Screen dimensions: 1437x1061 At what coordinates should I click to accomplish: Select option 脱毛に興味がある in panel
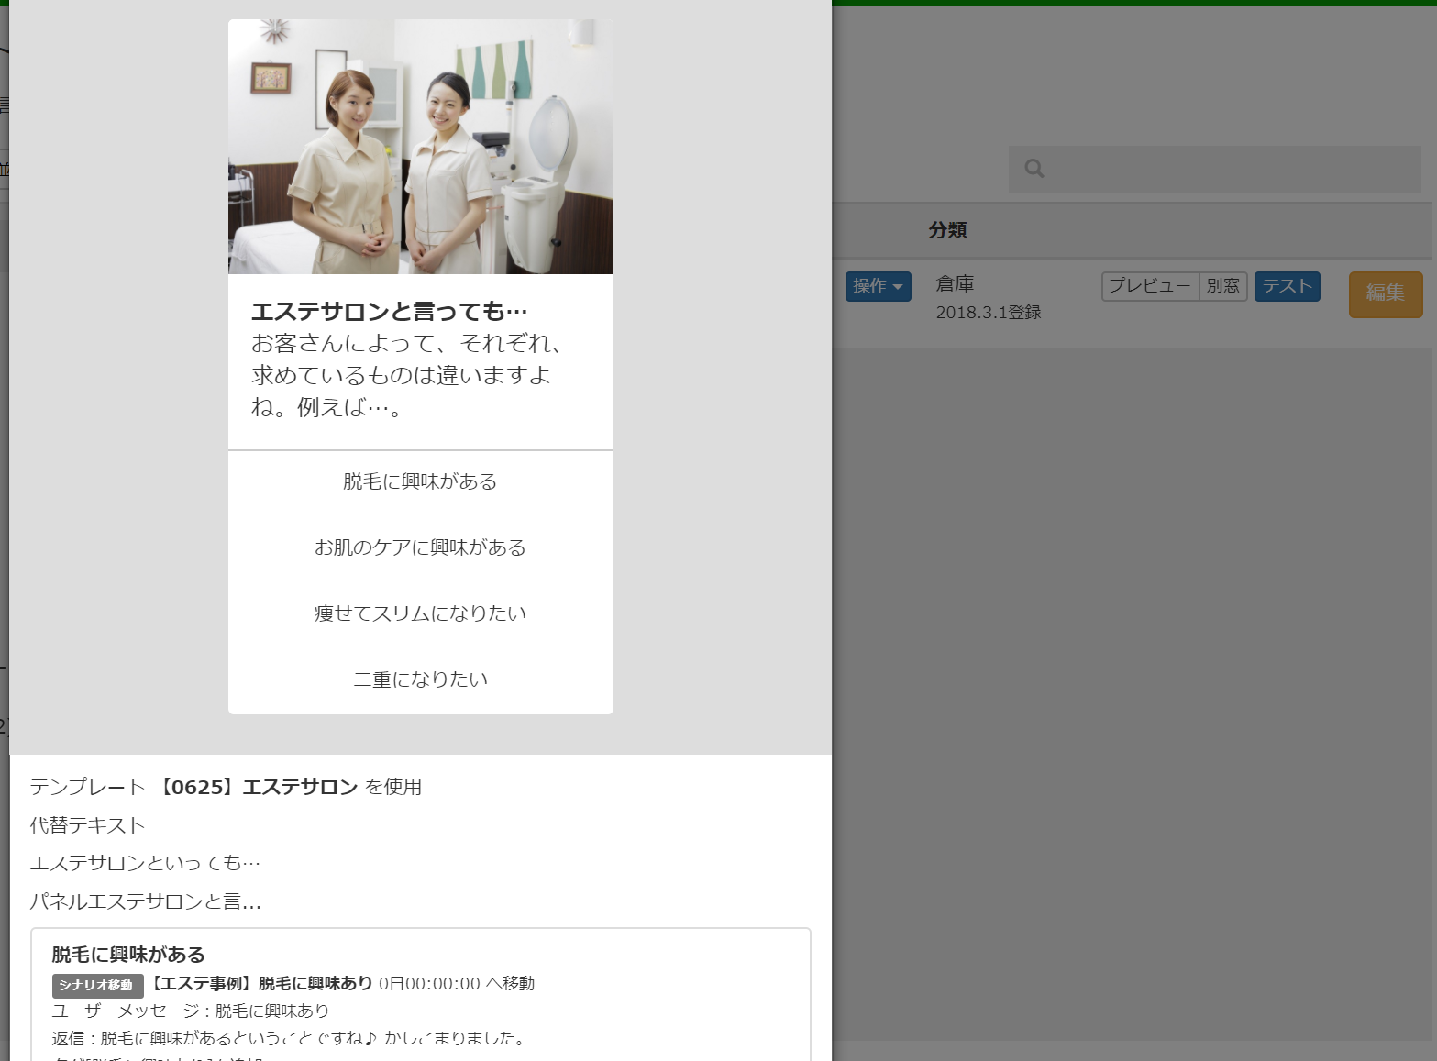[x=420, y=481]
